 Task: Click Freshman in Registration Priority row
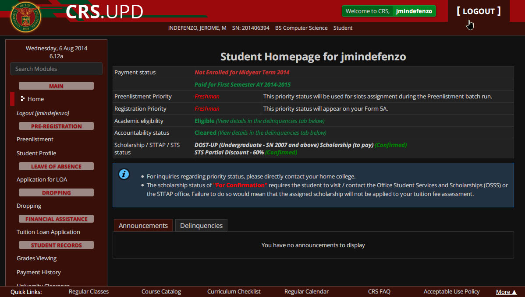[x=207, y=108]
